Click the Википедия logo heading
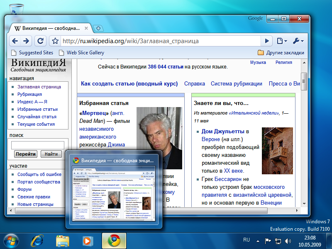This screenshot has height=249, width=332. tap(38, 63)
